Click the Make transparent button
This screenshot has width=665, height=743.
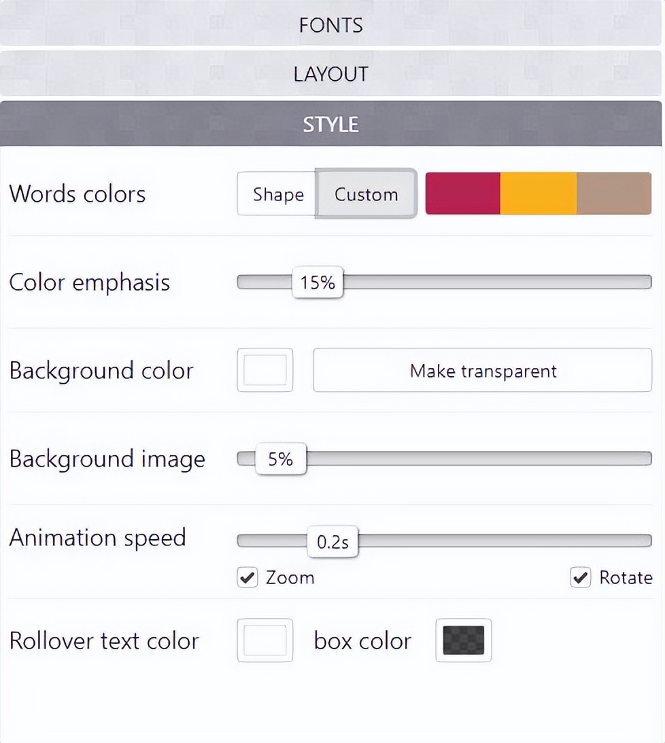point(483,371)
